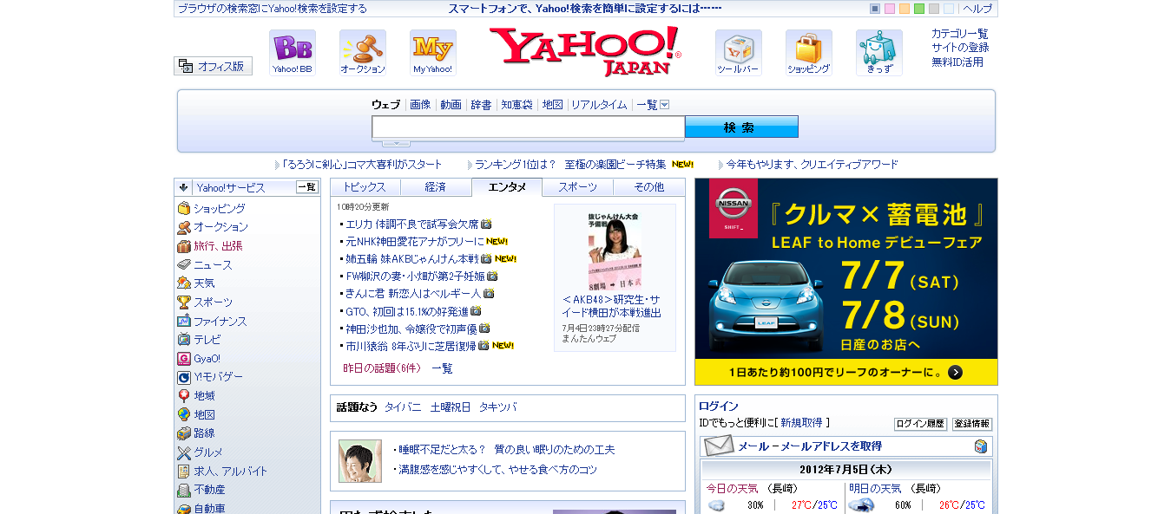Open グルメ in the sidebar
Image resolution: width=1171 pixels, height=514 pixels.
tap(207, 452)
